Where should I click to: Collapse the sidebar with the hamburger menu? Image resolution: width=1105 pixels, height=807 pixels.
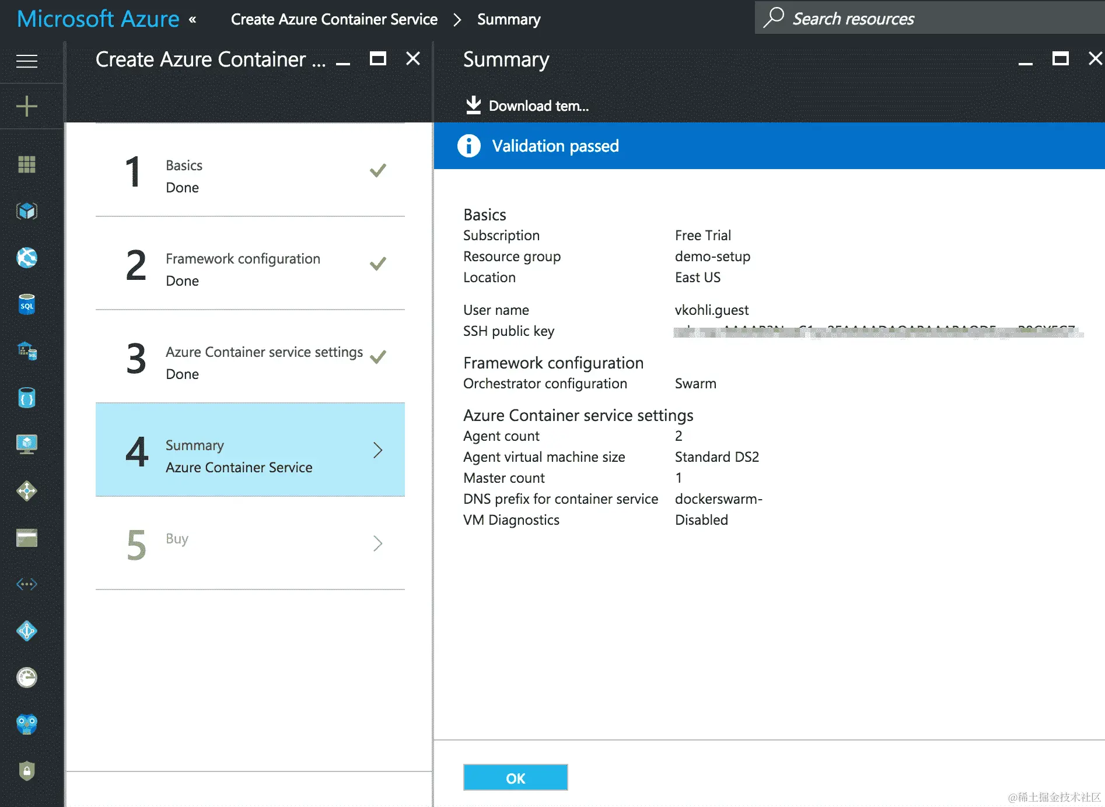pyautogui.click(x=26, y=61)
